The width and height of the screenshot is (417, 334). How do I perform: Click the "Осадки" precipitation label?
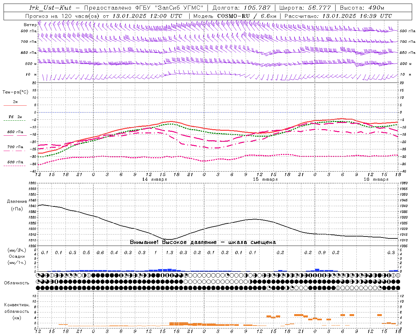[17, 256]
